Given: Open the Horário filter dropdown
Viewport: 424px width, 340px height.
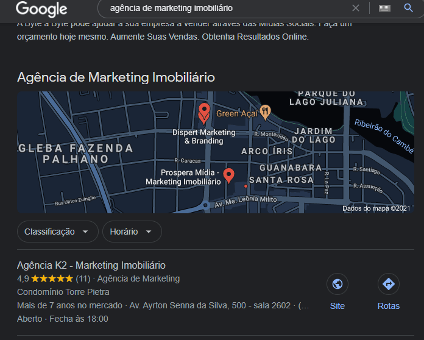Looking at the screenshot, I should tap(132, 232).
